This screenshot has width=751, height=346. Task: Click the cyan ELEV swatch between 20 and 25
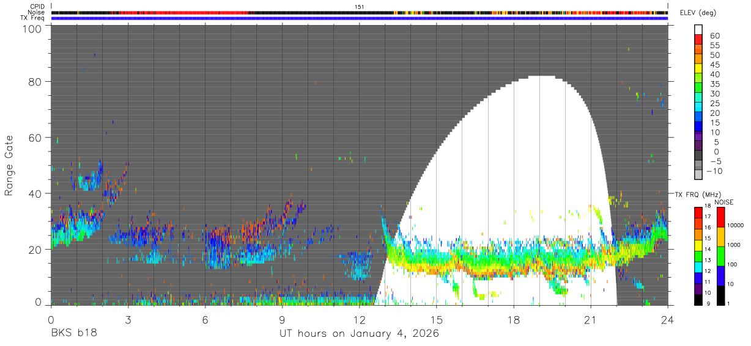coord(699,106)
